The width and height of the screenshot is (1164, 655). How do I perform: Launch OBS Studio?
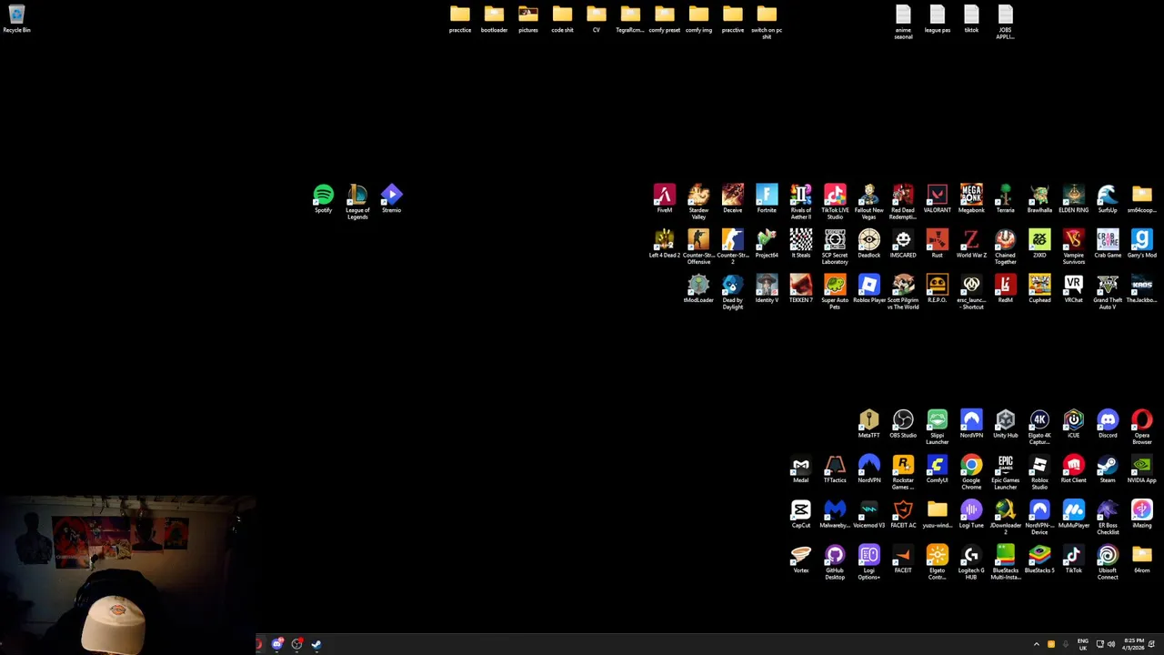[x=903, y=424]
